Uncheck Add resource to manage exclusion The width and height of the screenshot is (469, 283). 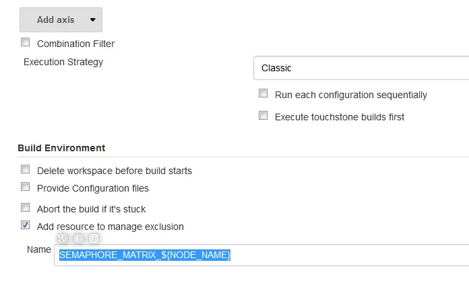pos(26,225)
